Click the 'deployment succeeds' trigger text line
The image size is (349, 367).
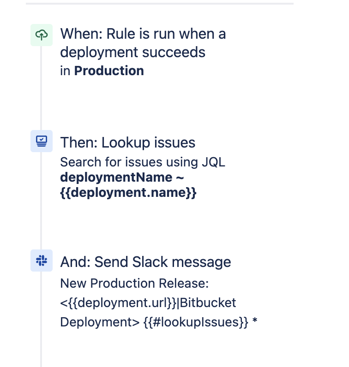pyautogui.click(x=132, y=52)
